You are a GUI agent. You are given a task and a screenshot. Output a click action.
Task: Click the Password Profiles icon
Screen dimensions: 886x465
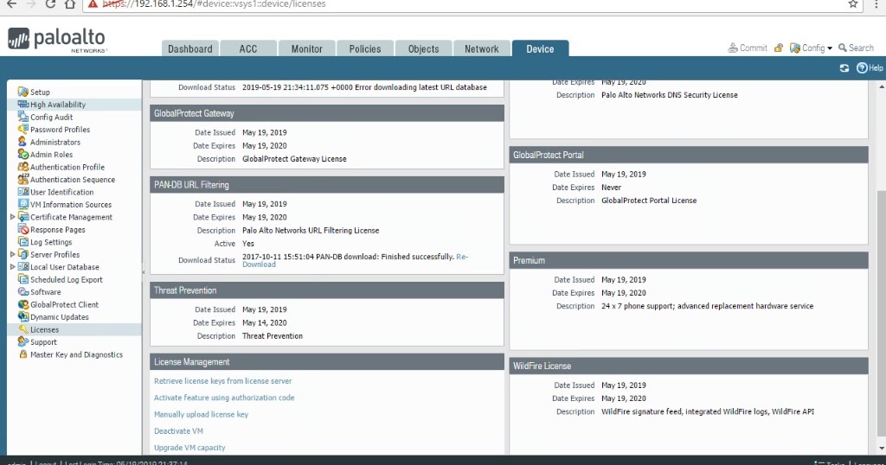[23, 130]
